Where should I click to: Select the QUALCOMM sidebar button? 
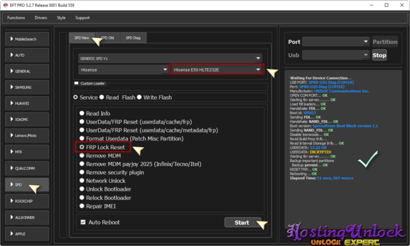click(x=26, y=168)
